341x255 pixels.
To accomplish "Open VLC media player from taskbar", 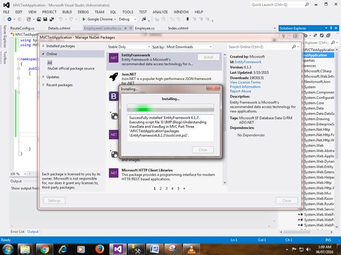I will click(191, 249).
